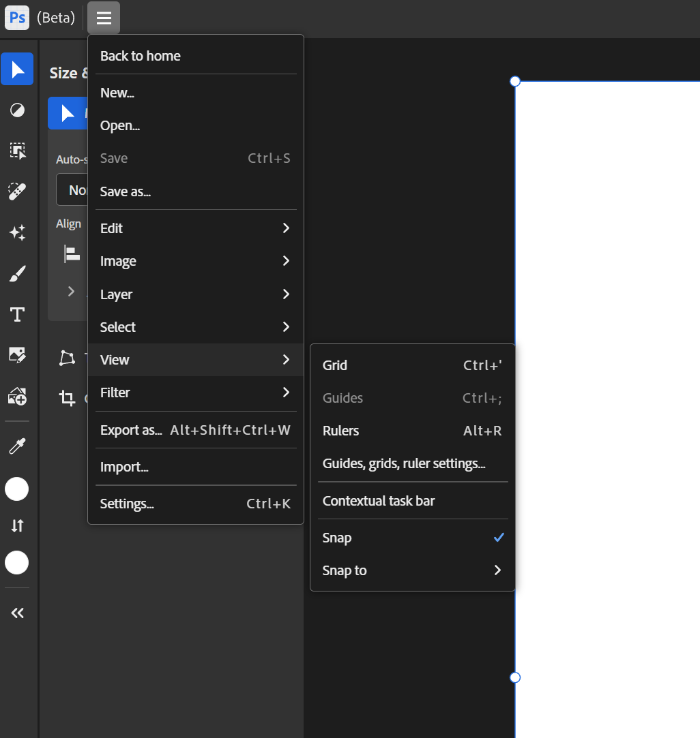Viewport: 700px width, 738px height.
Task: Select the Brush tool
Action: [17, 273]
